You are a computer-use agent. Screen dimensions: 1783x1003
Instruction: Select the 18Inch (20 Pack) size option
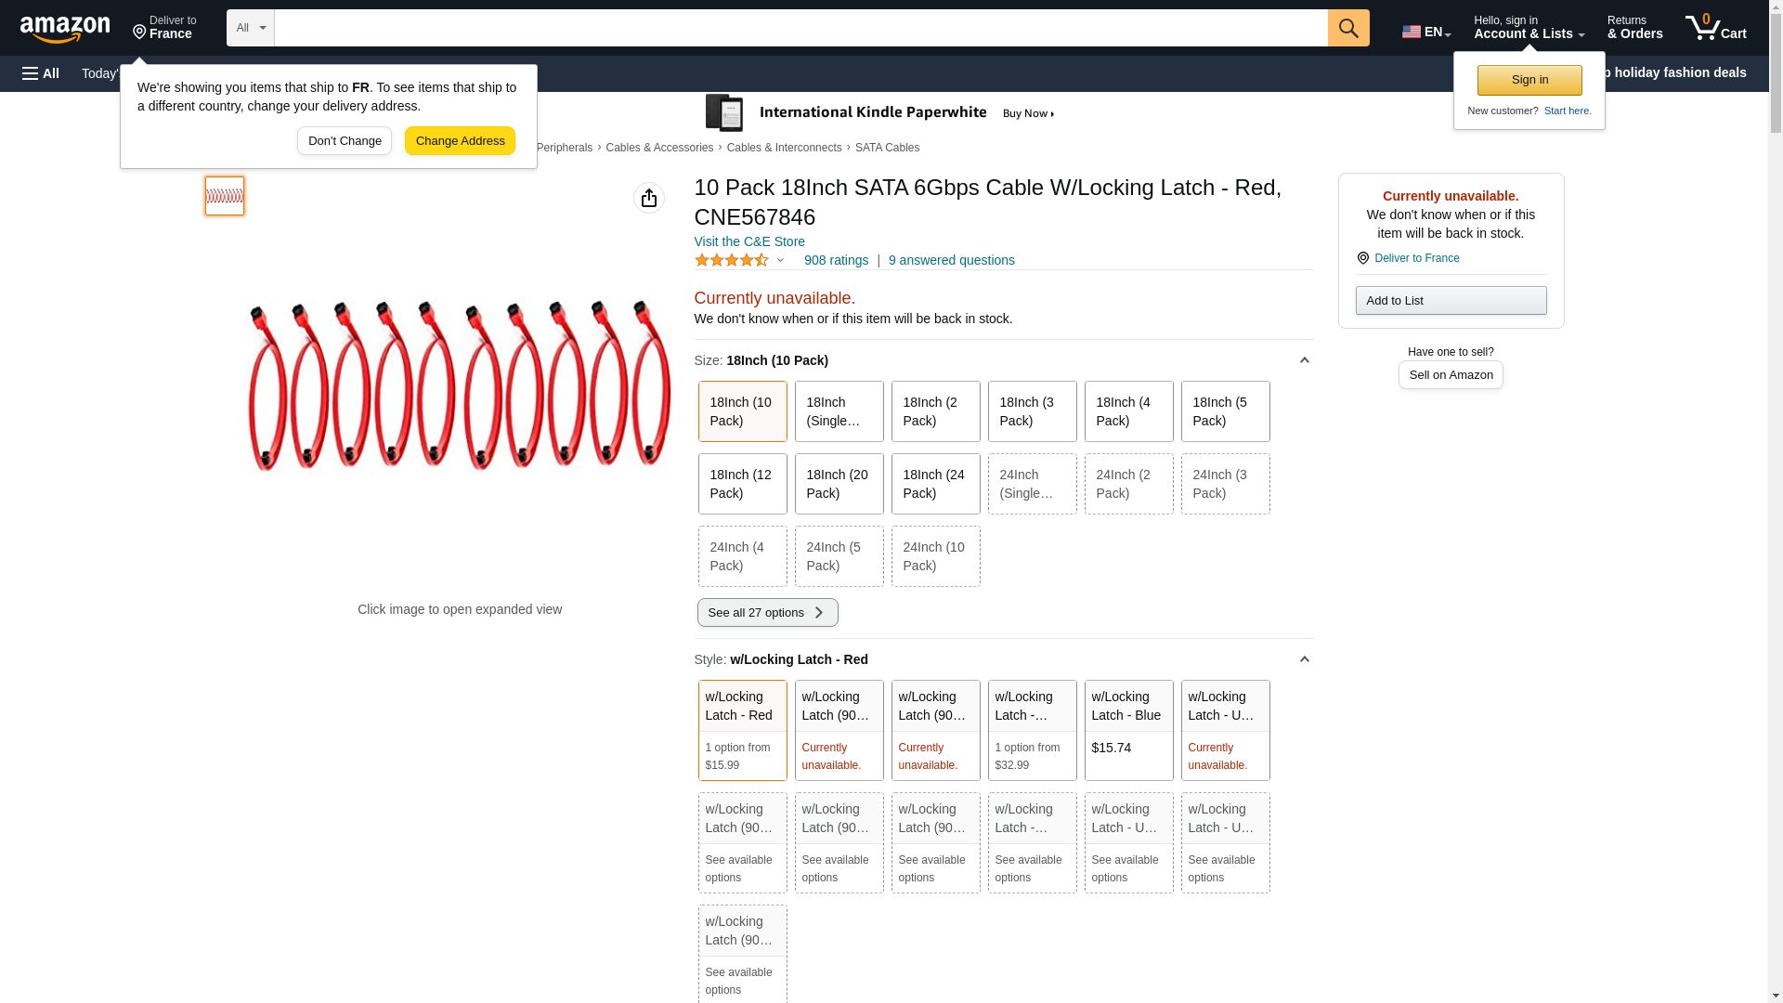click(838, 484)
